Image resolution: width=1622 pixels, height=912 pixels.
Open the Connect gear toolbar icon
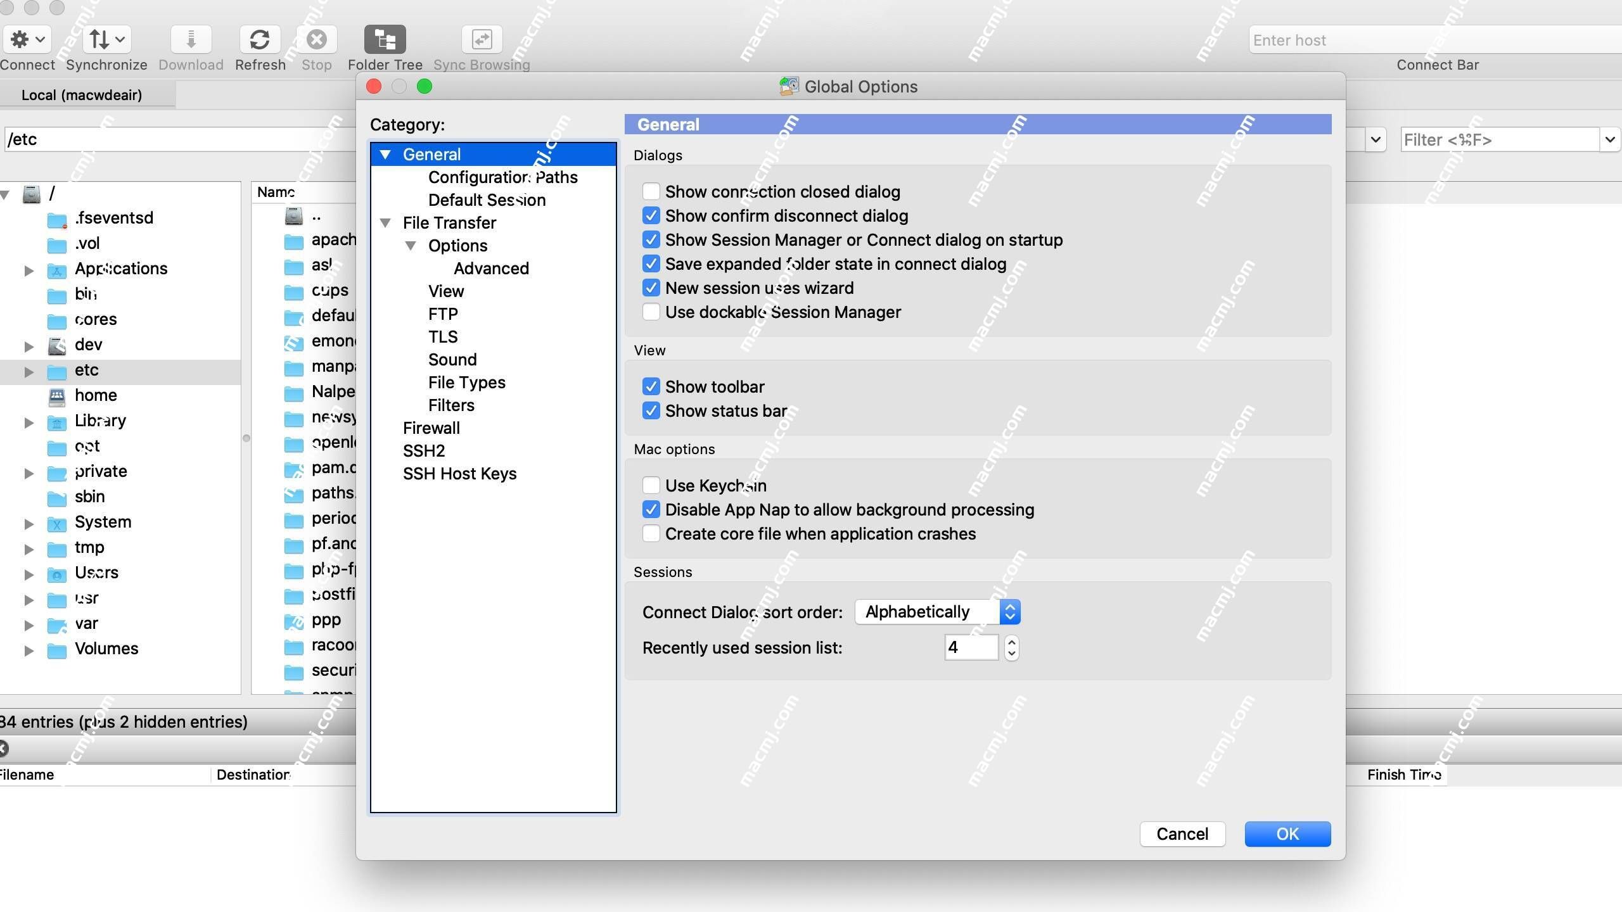pos(27,39)
